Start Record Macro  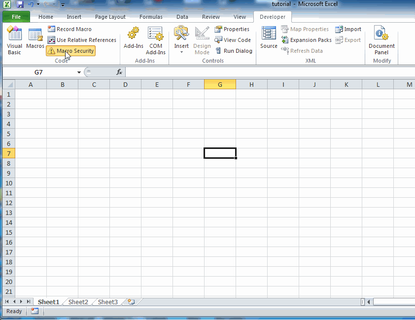[69, 29]
